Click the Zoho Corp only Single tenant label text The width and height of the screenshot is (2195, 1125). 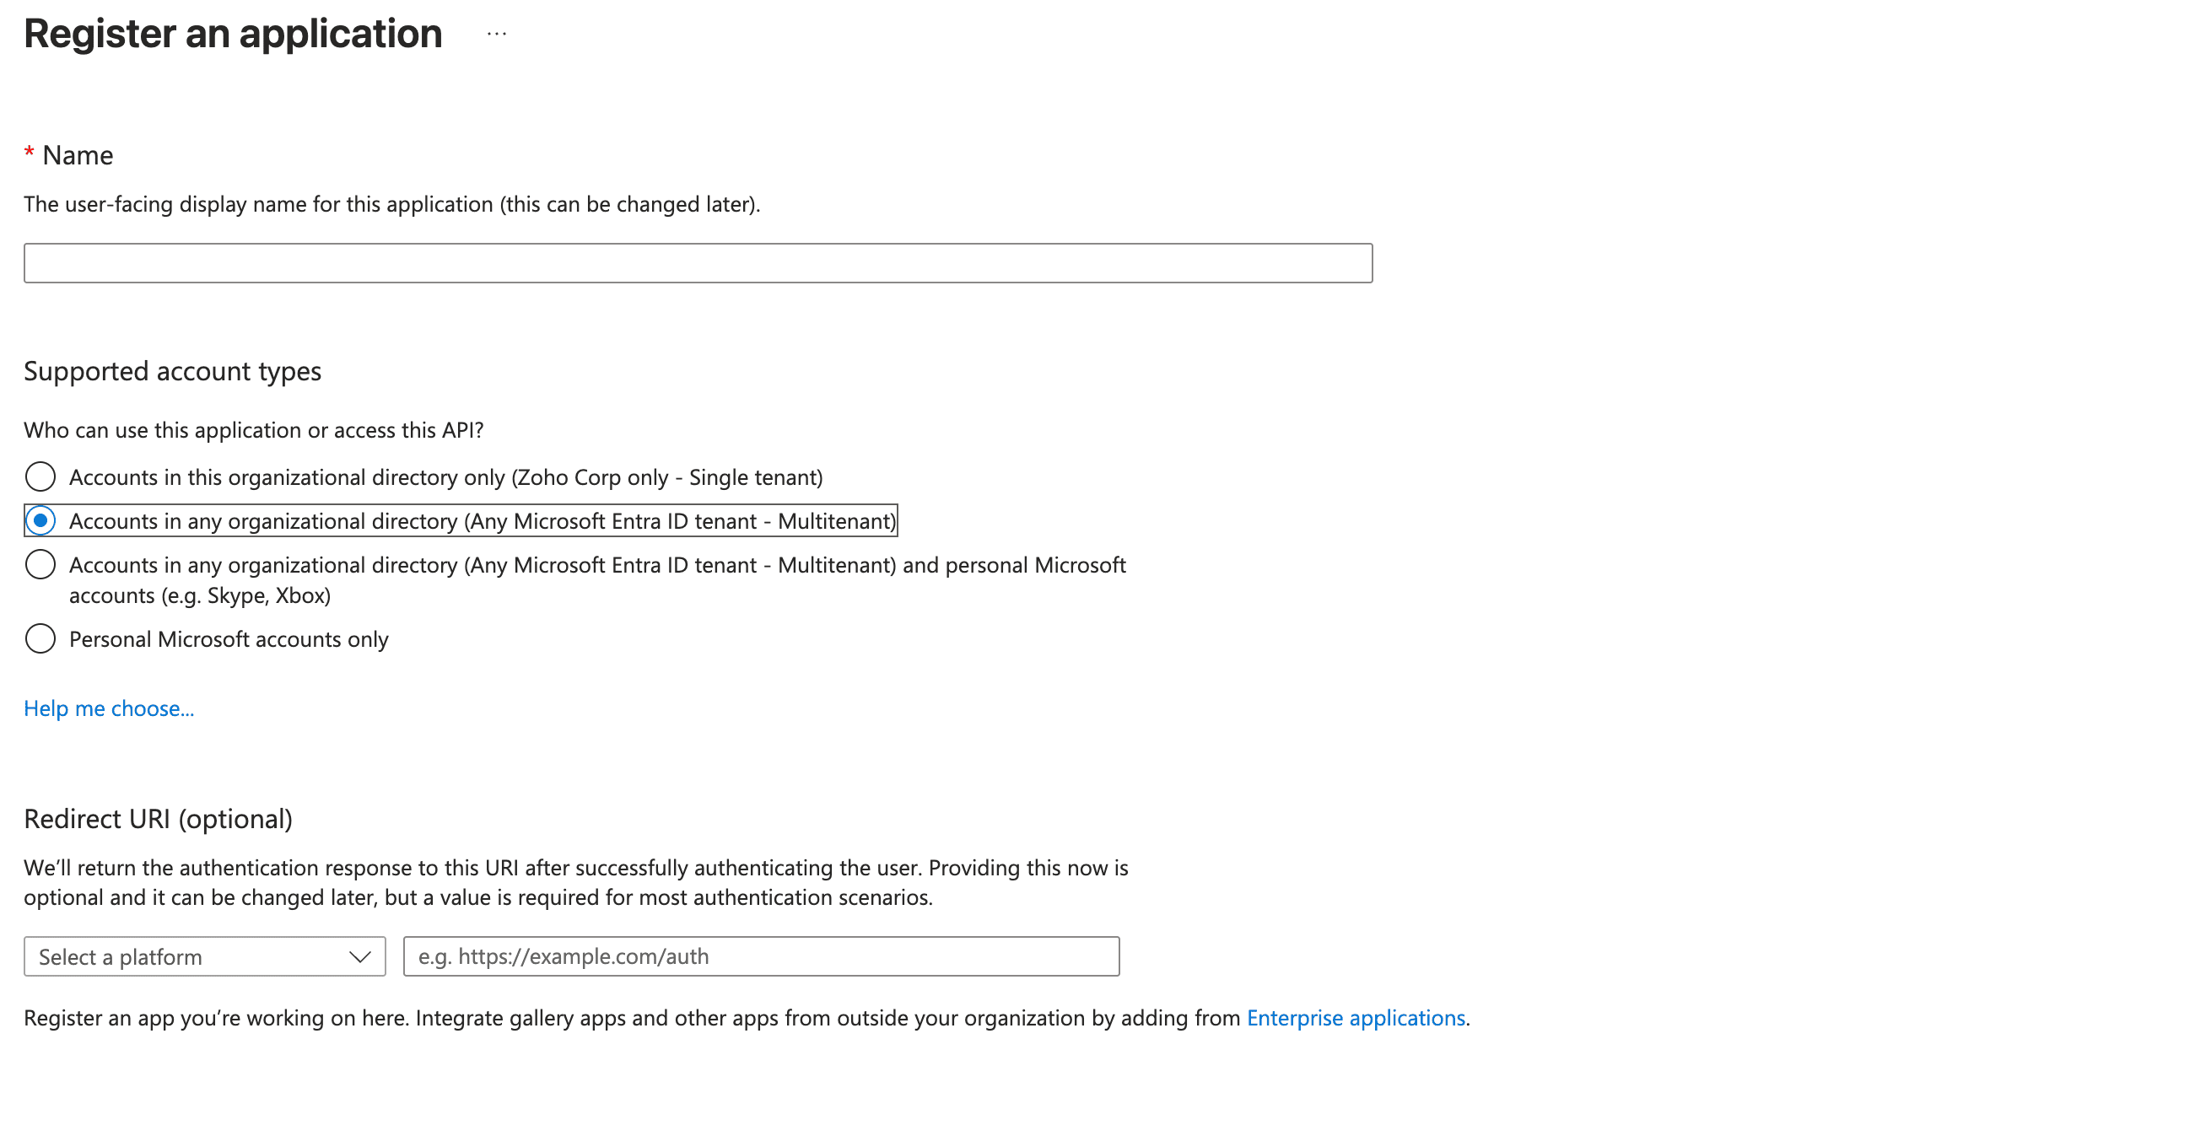445,477
